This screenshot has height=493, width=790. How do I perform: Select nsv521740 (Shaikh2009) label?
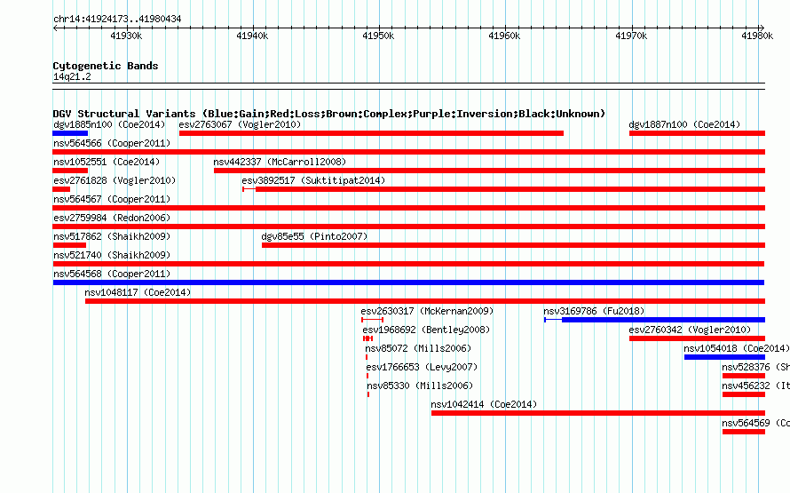[112, 255]
